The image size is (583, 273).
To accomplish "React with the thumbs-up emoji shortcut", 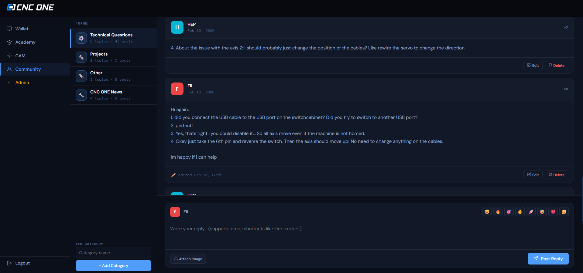I will pos(520,211).
